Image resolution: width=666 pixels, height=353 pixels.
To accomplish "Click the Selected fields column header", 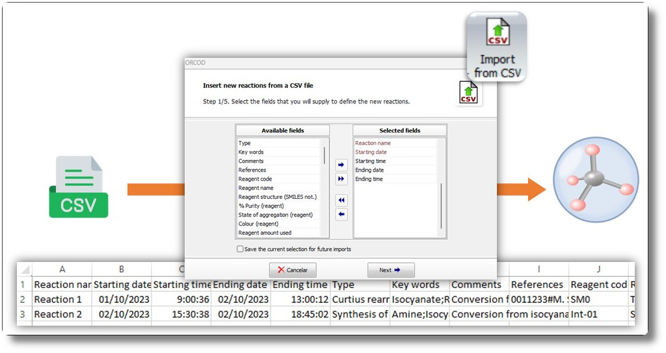I will pos(400,131).
